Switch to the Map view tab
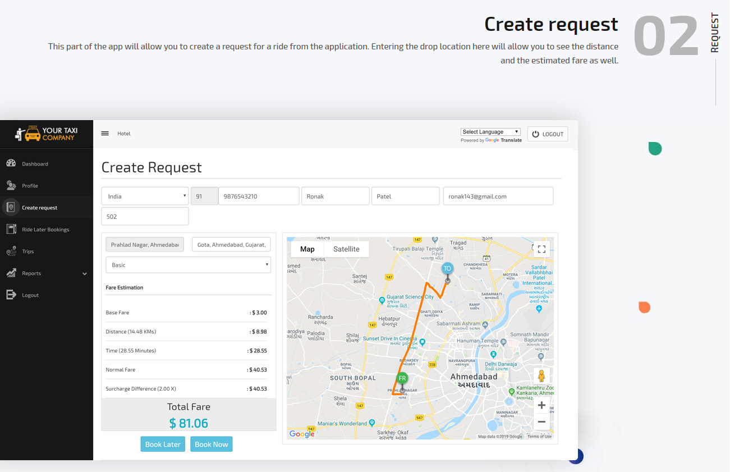730x472 pixels. point(307,249)
